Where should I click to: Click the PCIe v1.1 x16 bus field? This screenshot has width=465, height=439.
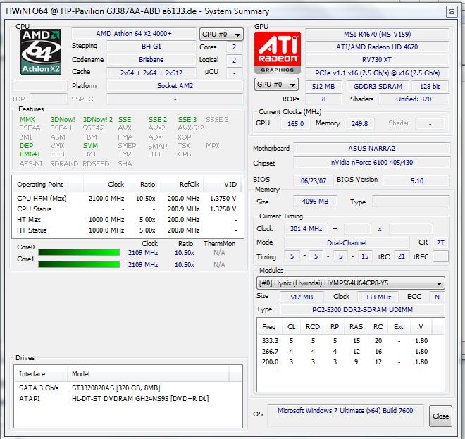click(377, 73)
